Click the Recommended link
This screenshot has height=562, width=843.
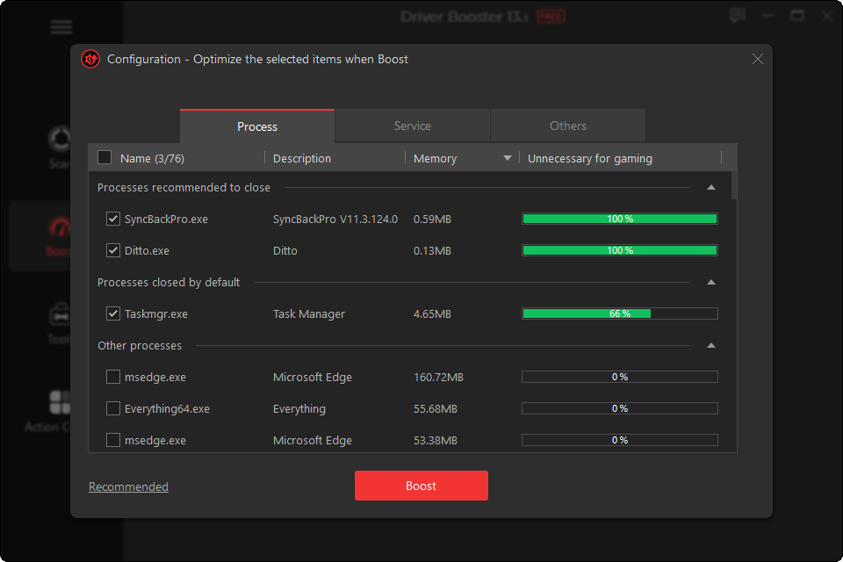coord(128,486)
